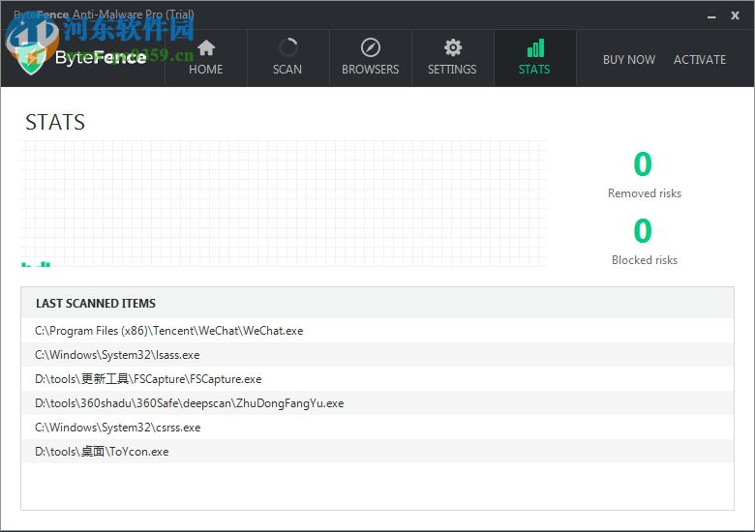Select the FSCapture.exe scanned item
755x532 pixels.
(x=377, y=378)
